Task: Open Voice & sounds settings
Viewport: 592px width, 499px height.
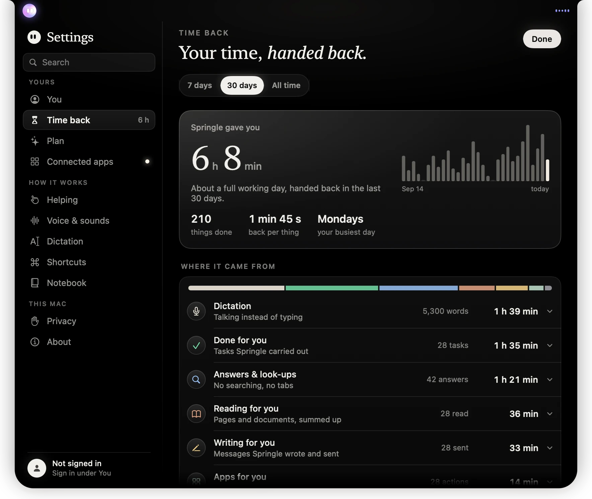Action: tap(89, 221)
